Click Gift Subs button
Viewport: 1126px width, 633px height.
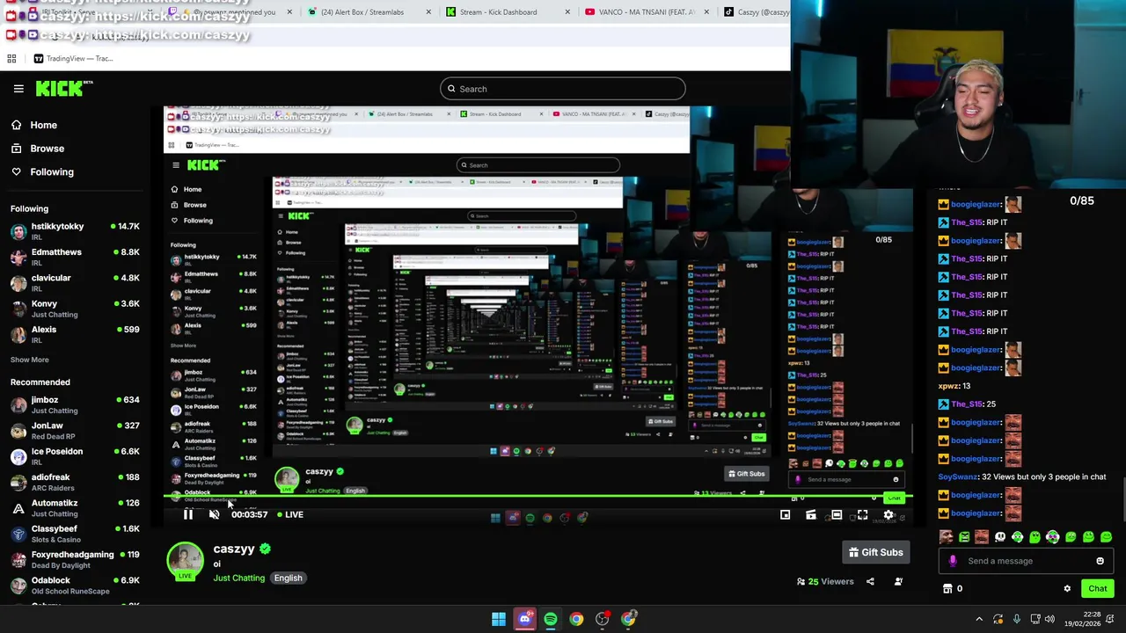(875, 552)
